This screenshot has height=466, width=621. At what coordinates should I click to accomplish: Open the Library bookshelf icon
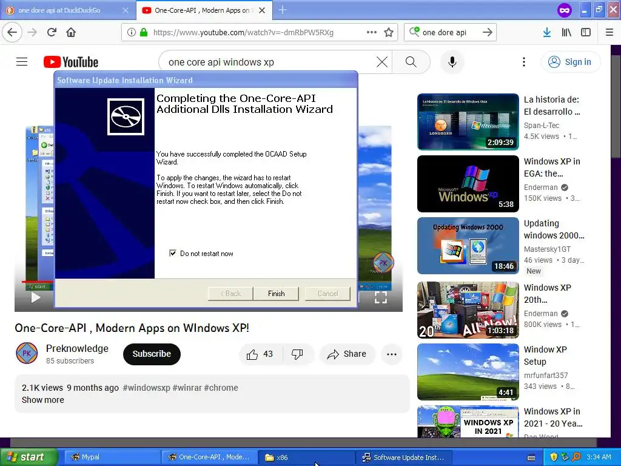click(x=566, y=32)
